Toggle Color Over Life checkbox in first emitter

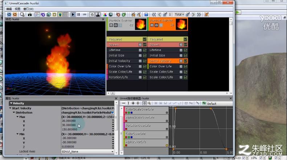pyautogui.click(x=140, y=66)
